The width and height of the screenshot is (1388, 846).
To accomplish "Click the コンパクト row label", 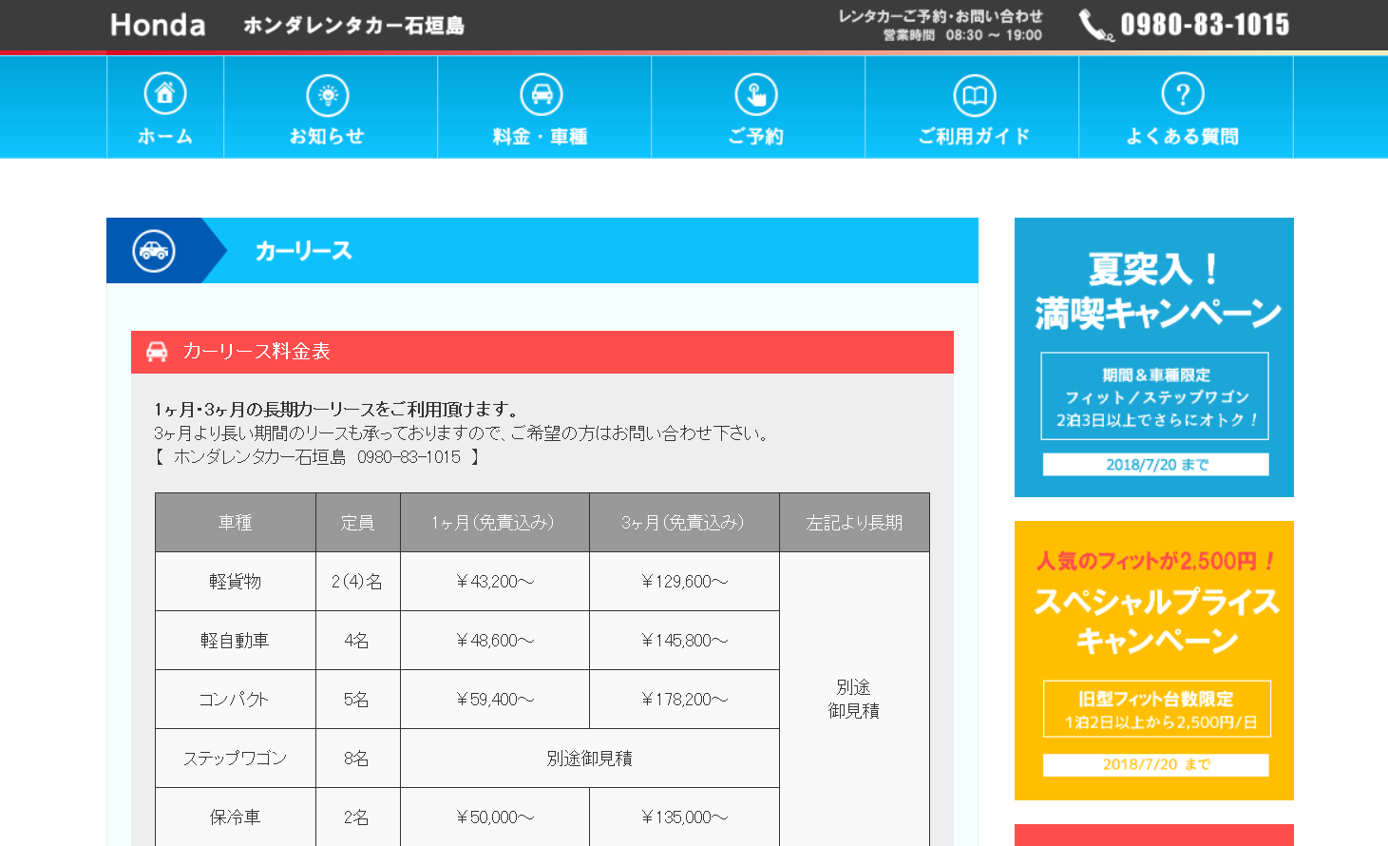I will (236, 700).
